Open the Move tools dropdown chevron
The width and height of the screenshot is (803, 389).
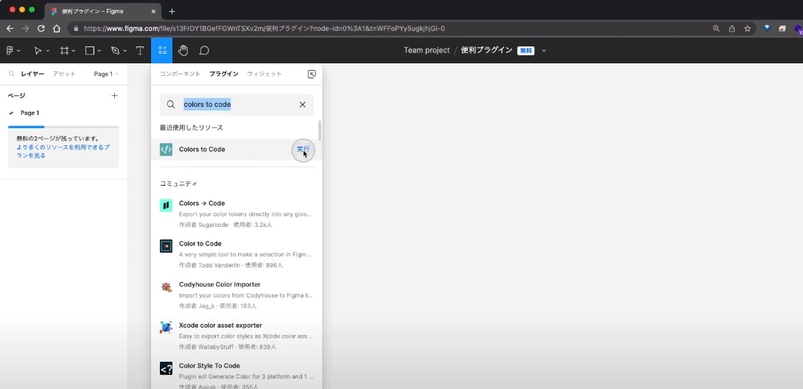coord(48,51)
